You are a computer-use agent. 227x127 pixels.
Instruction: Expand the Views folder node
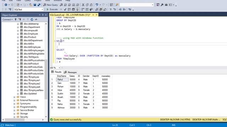14,97
